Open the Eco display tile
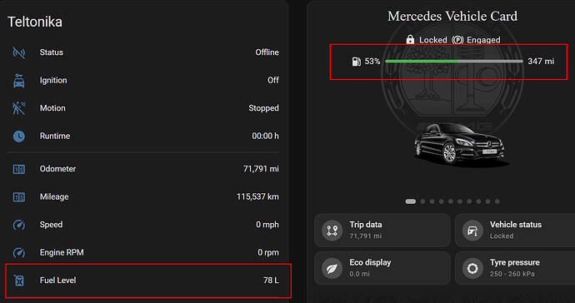575x303 pixels. coord(382,268)
